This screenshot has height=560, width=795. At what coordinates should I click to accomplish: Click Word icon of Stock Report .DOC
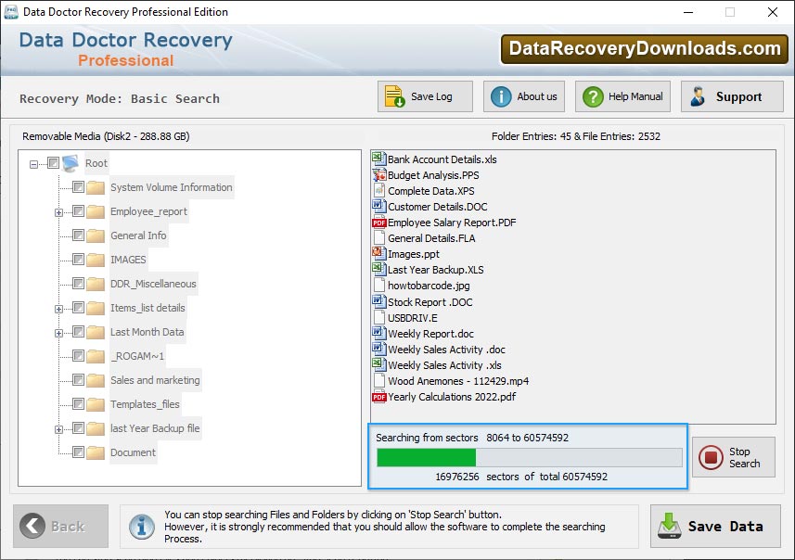click(378, 301)
